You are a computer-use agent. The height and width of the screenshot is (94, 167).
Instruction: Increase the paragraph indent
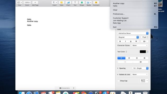[x=141, y=62]
